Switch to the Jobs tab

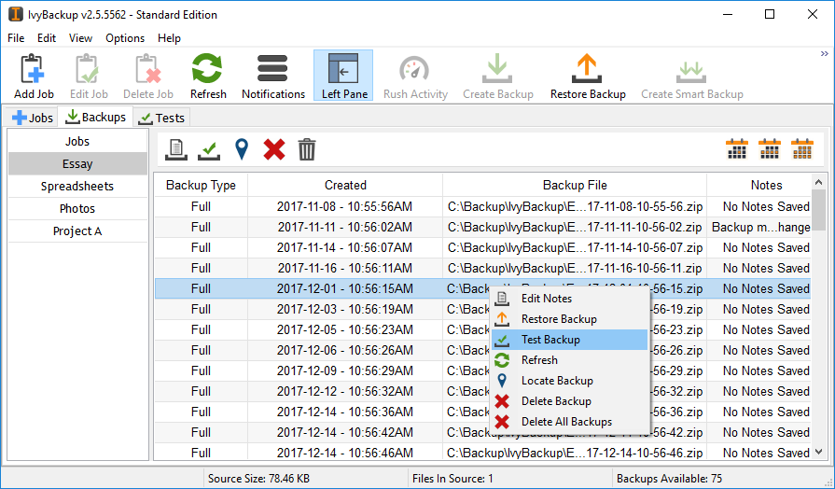point(33,118)
